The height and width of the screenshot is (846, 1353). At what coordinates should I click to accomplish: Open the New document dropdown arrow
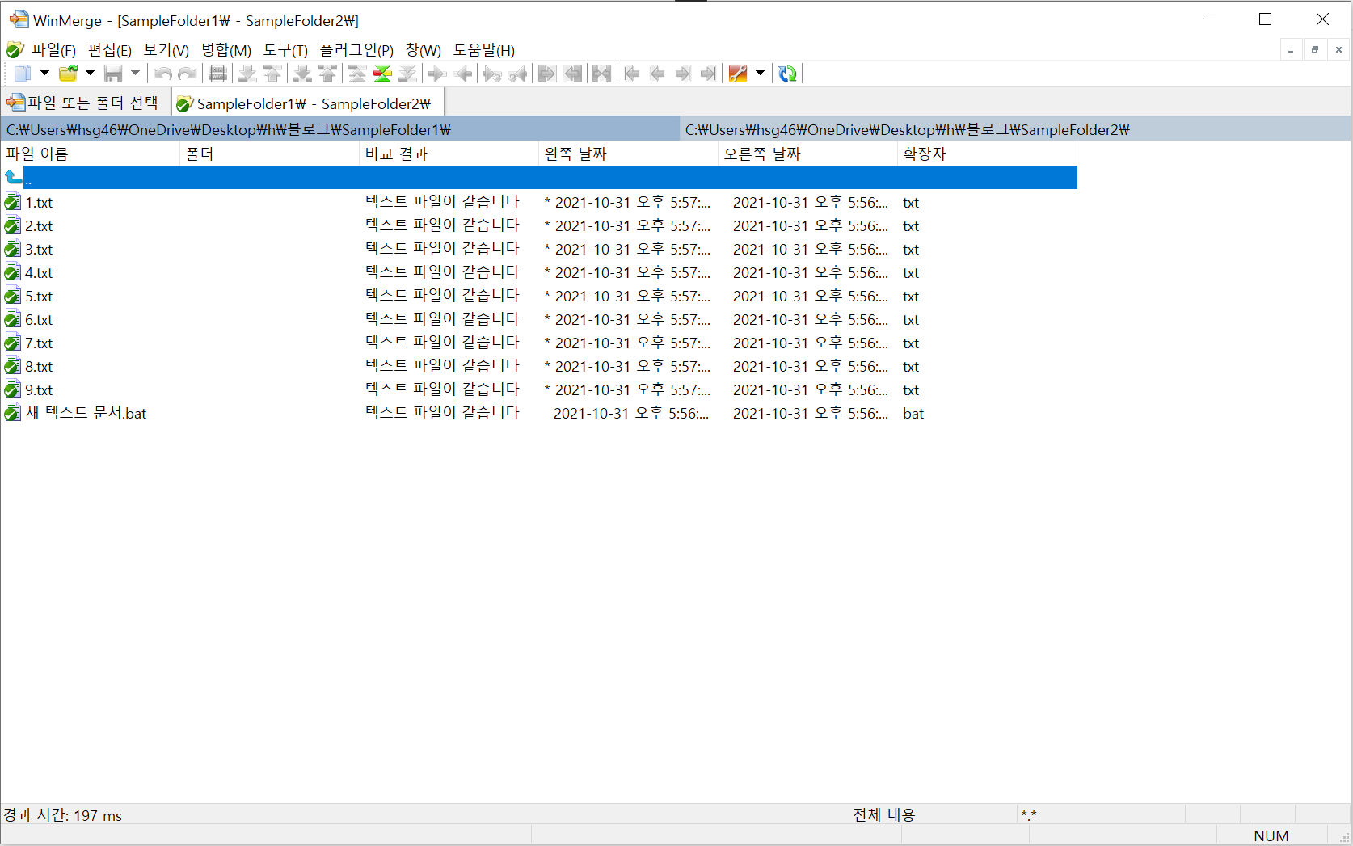pos(44,74)
